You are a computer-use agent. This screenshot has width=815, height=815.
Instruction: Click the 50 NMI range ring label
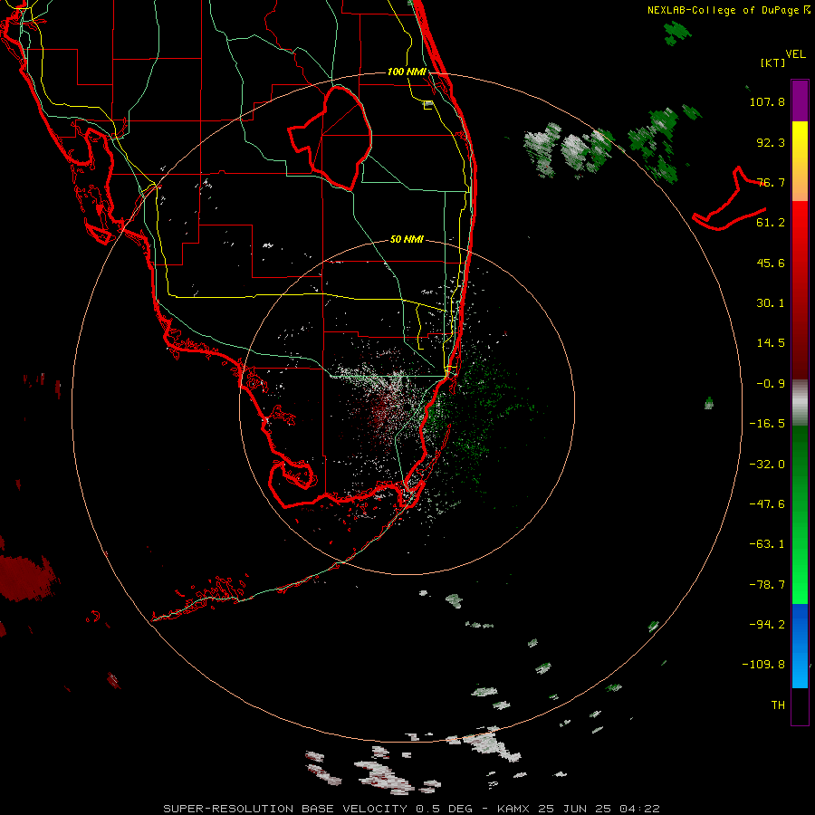407,239
